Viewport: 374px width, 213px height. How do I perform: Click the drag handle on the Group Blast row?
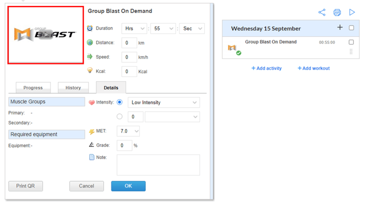click(351, 51)
